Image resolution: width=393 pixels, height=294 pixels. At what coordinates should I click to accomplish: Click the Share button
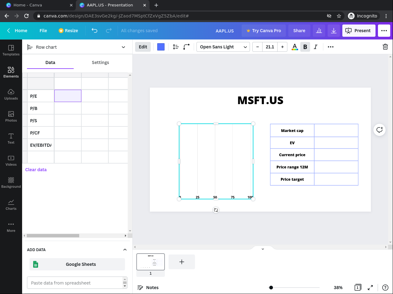tap(299, 31)
